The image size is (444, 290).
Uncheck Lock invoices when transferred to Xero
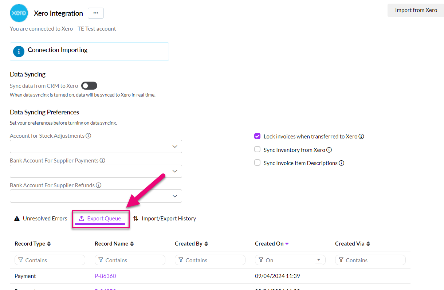pos(258,136)
